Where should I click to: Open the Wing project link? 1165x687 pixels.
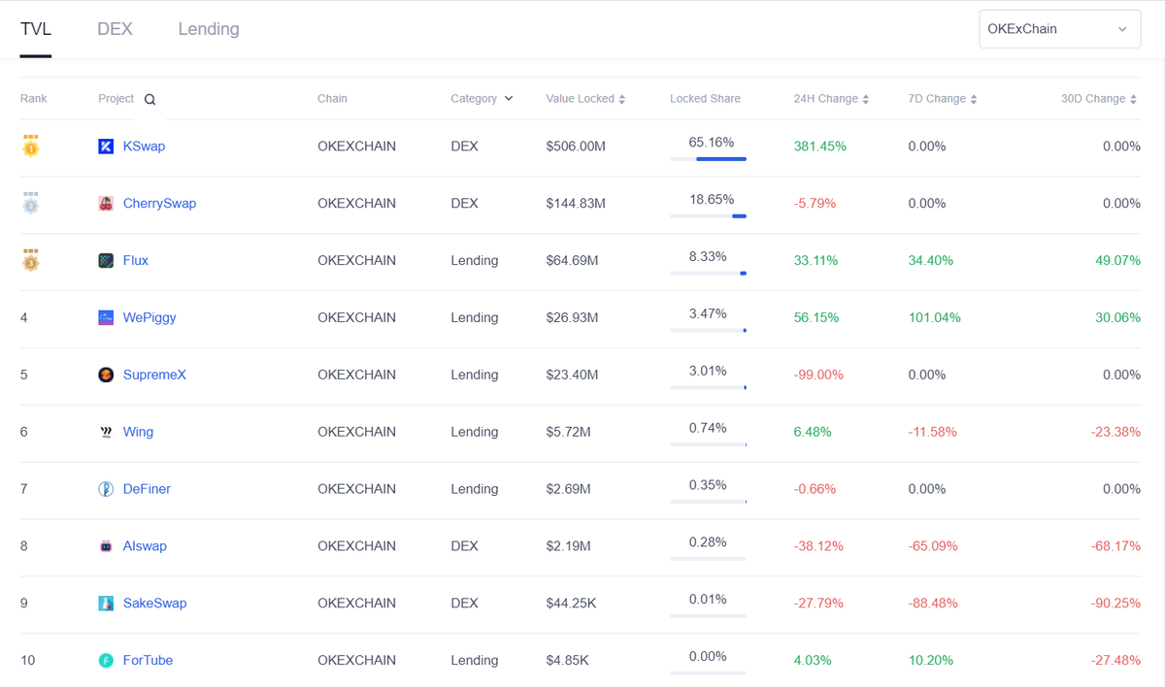click(138, 433)
